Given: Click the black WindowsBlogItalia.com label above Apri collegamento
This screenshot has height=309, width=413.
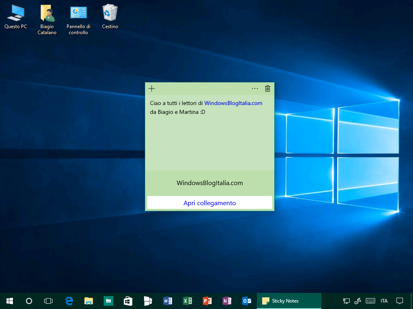Looking at the screenshot, I should coord(210,183).
